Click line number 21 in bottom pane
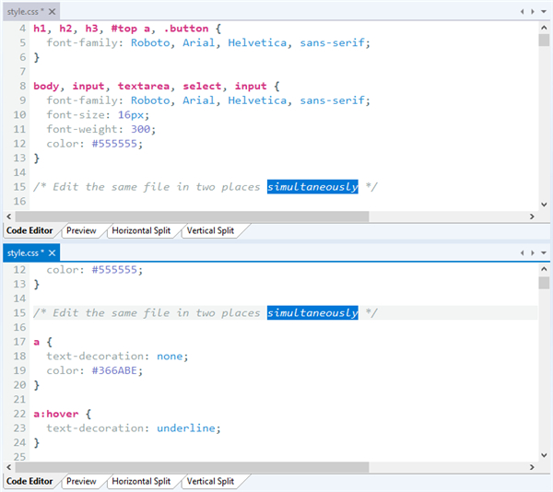The height and width of the screenshot is (492, 553). point(19,399)
